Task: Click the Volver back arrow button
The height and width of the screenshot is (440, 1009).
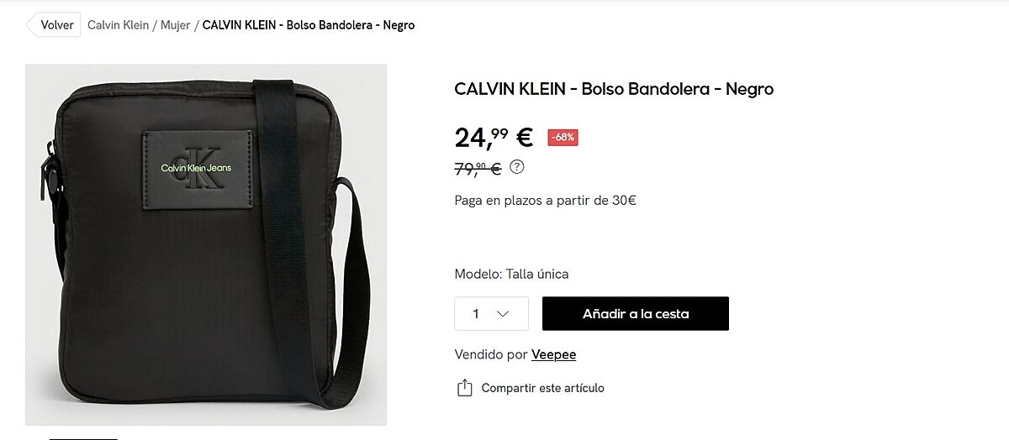Action: (x=54, y=25)
